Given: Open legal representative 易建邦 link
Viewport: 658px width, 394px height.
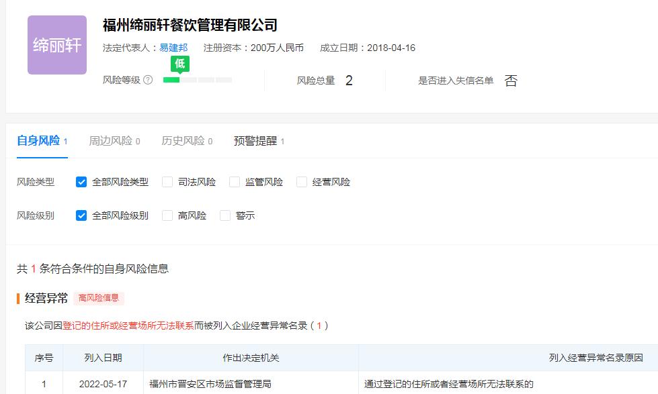Looking at the screenshot, I should (x=173, y=48).
